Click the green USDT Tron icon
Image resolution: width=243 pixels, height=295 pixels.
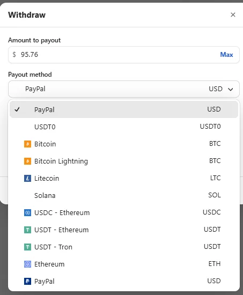[27, 247]
